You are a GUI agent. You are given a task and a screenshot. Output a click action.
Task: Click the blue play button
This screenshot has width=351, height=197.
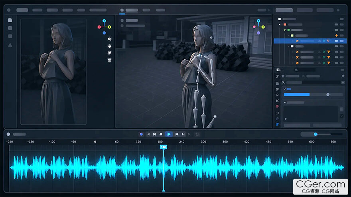(169, 134)
